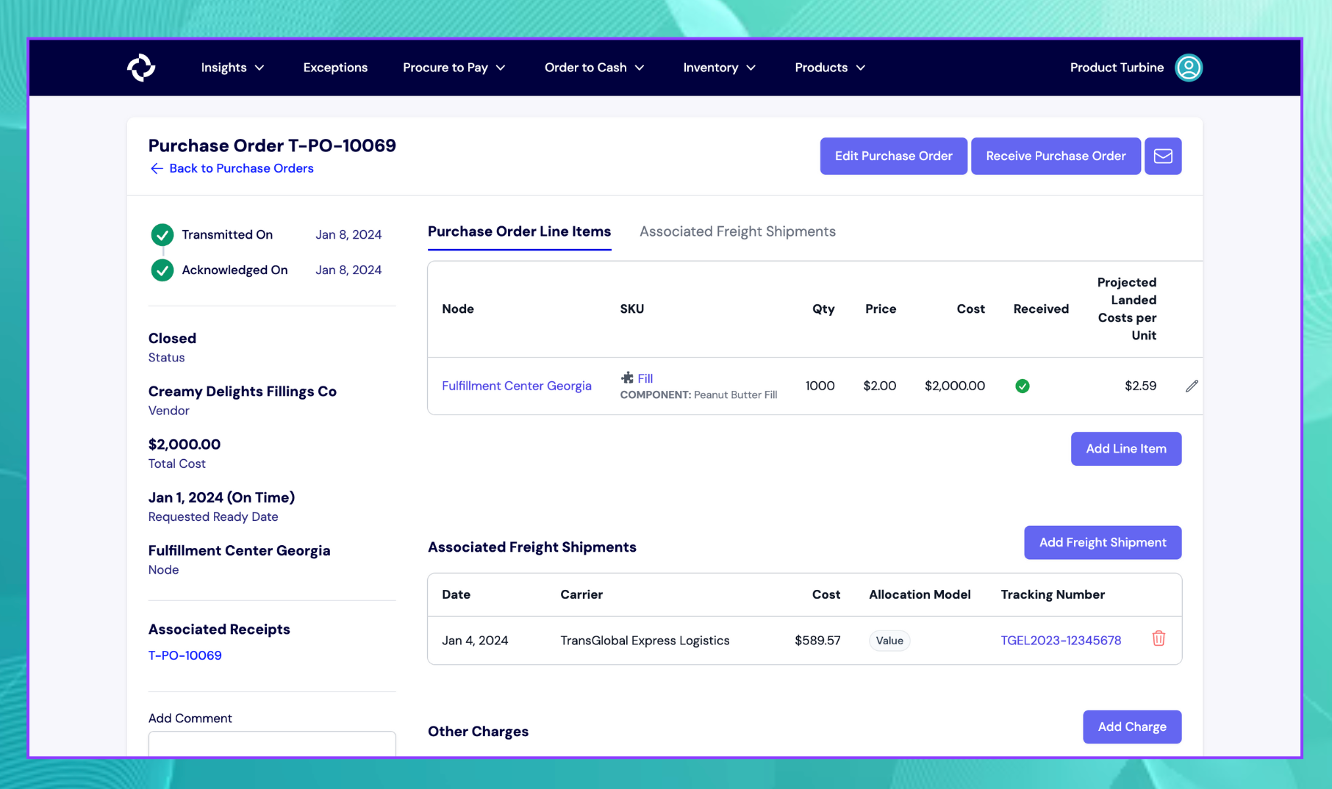This screenshot has width=1332, height=789.
Task: Click the Edit Purchase Order button
Action: point(893,156)
